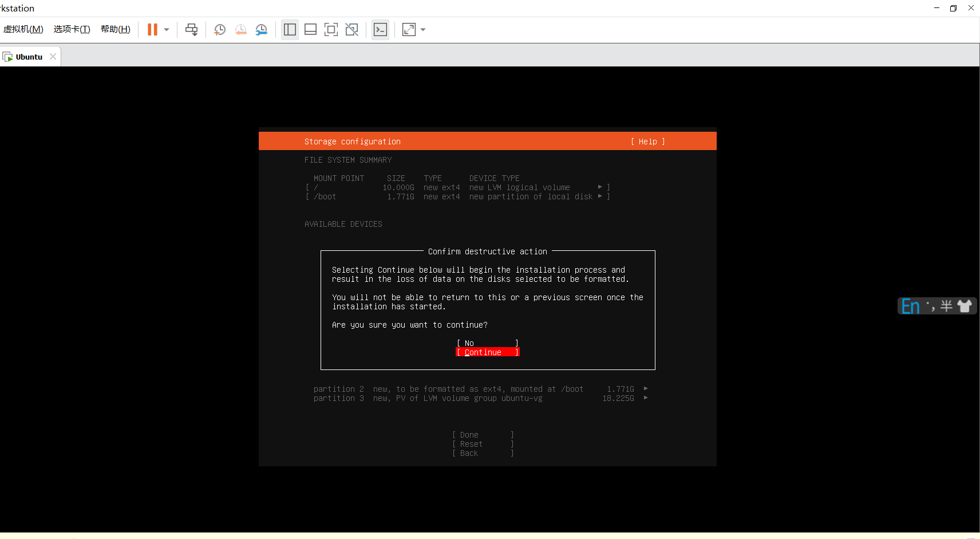The image size is (980, 539).
Task: Choose No in the confirm dialog
Action: (x=488, y=343)
